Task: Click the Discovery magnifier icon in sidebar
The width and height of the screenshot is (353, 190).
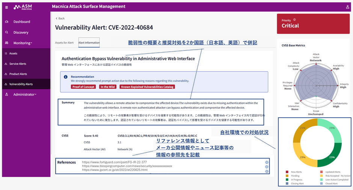Action: tap(7, 33)
